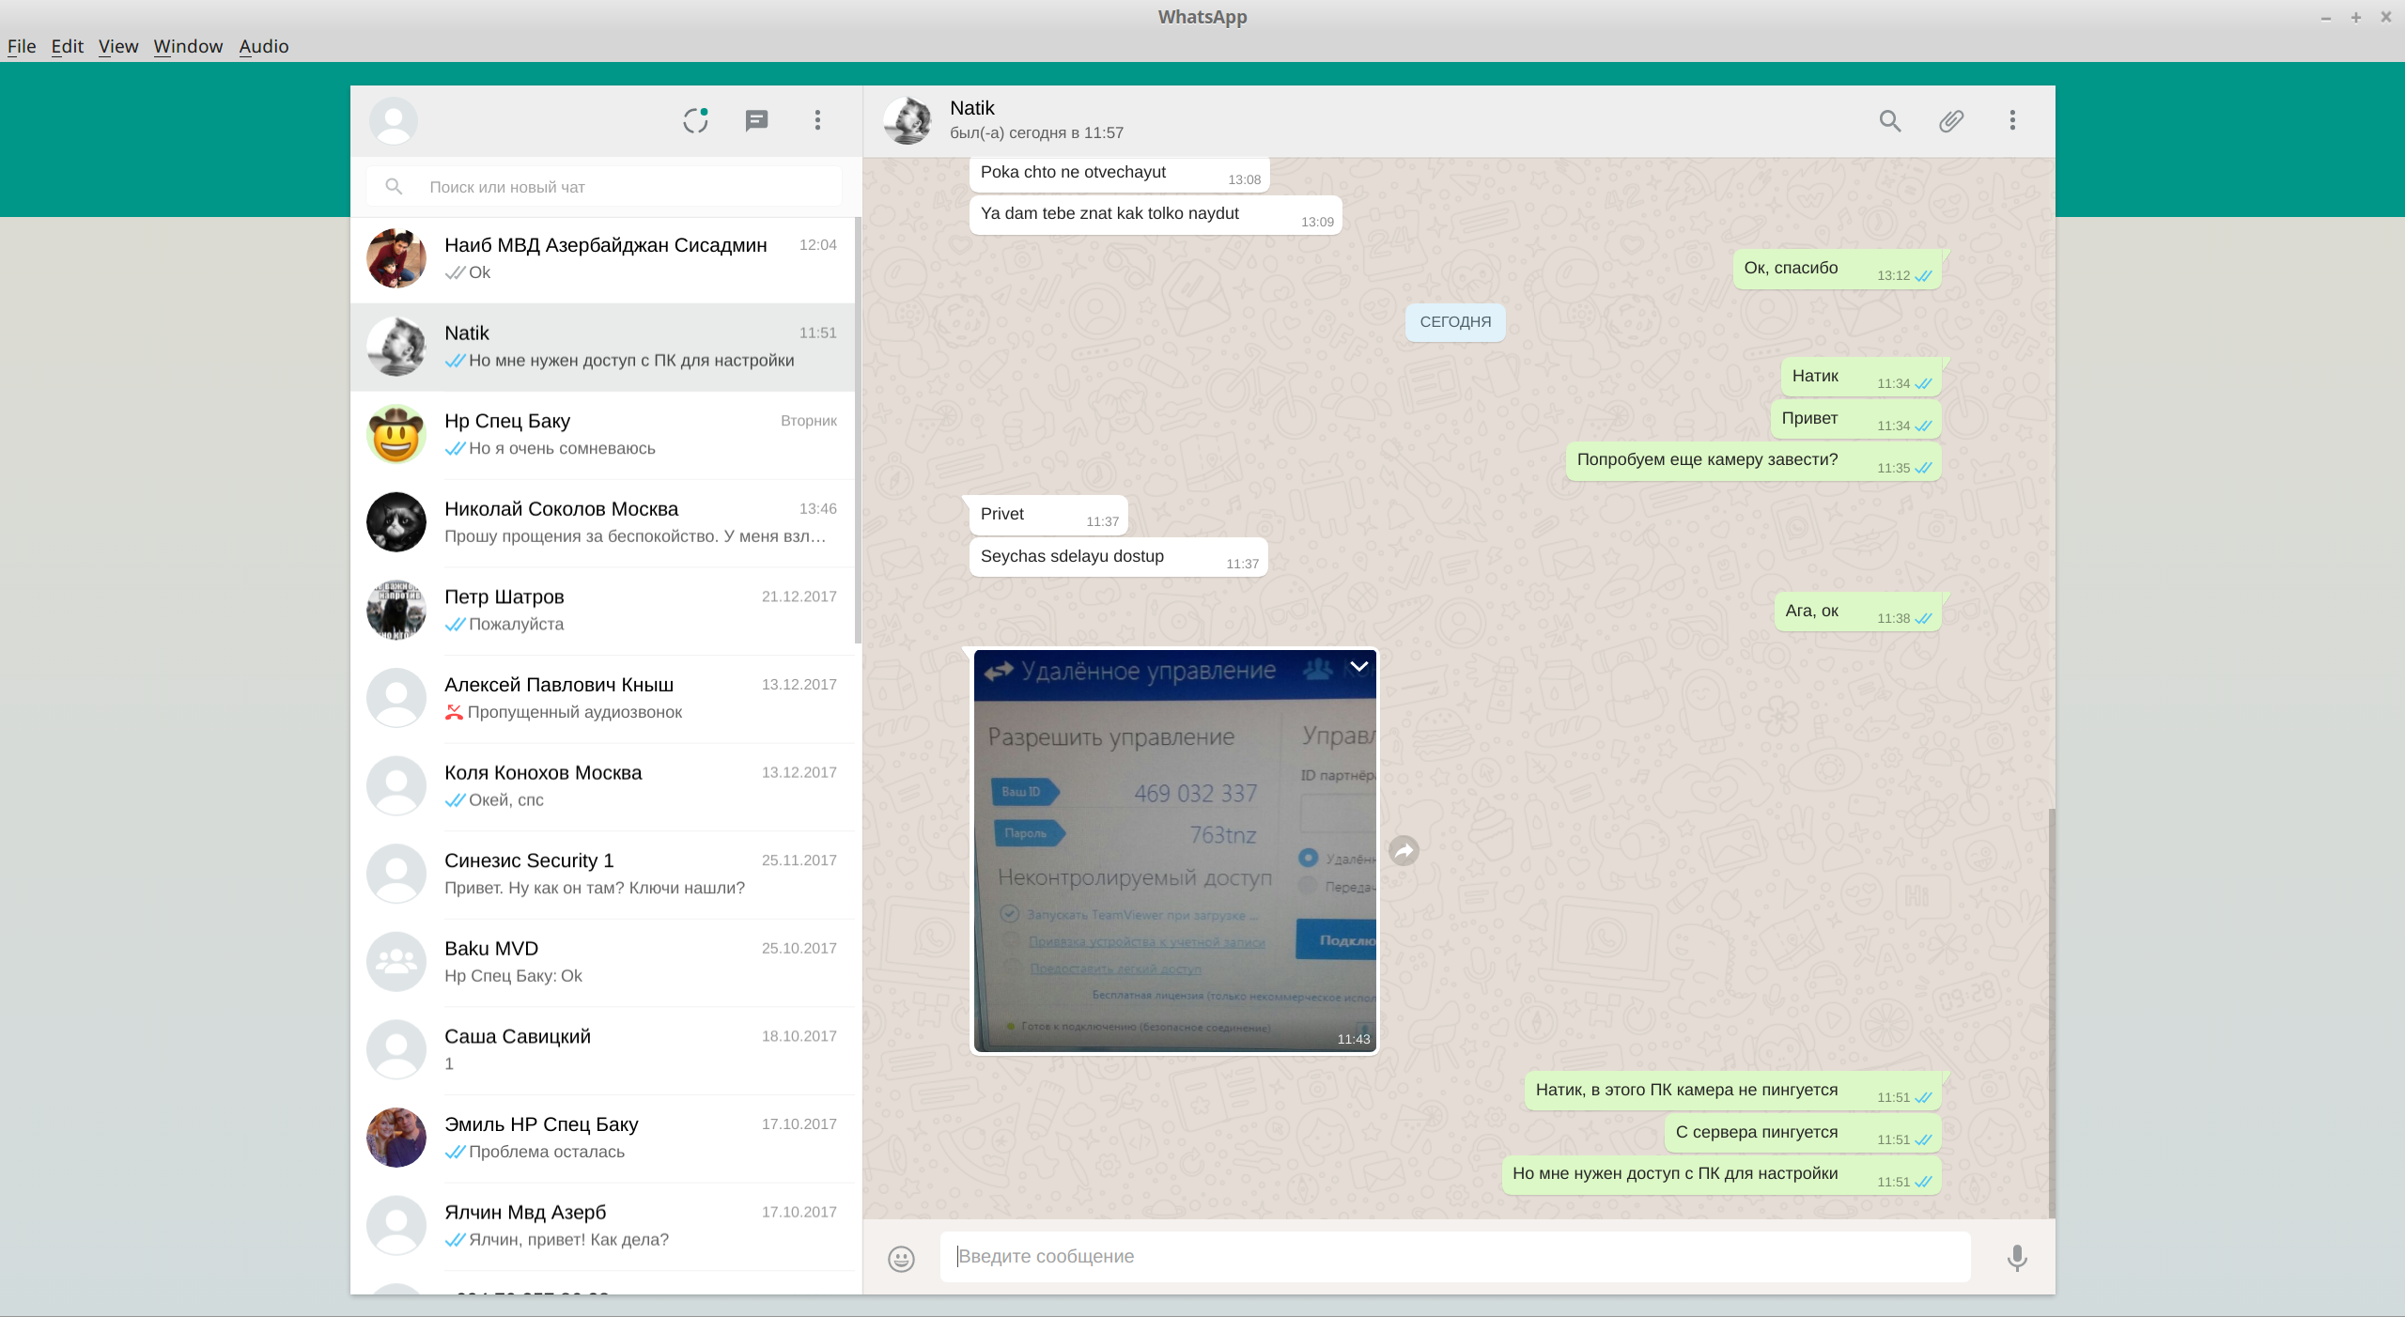Click Natik's avatar in chat list

396,347
